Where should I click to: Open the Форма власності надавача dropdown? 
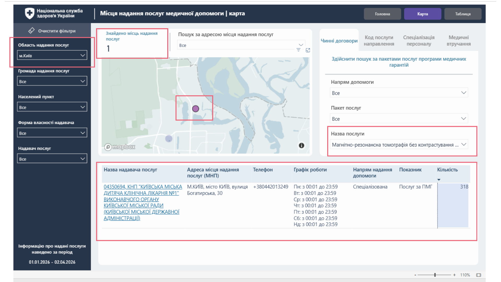coord(52,133)
